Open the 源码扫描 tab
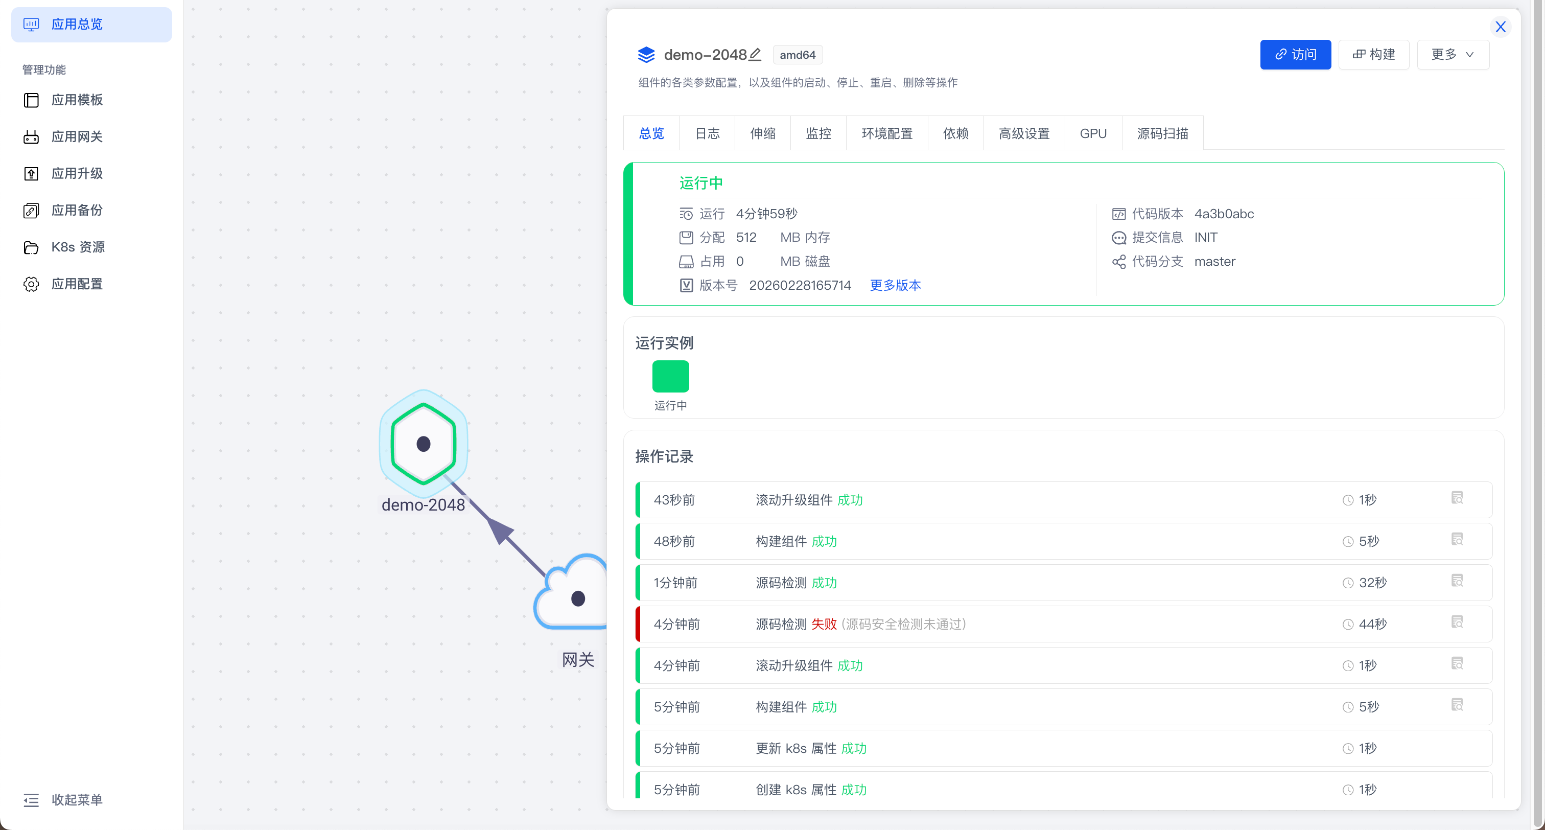1545x830 pixels. point(1162,133)
